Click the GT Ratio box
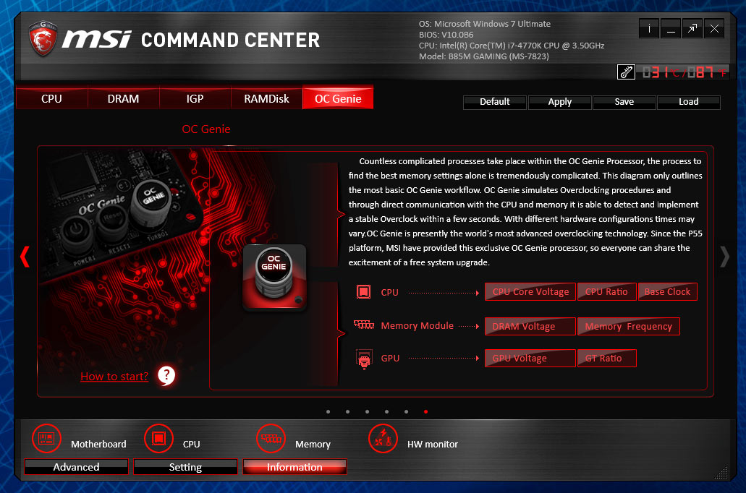Image resolution: width=746 pixels, height=493 pixels. [606, 358]
